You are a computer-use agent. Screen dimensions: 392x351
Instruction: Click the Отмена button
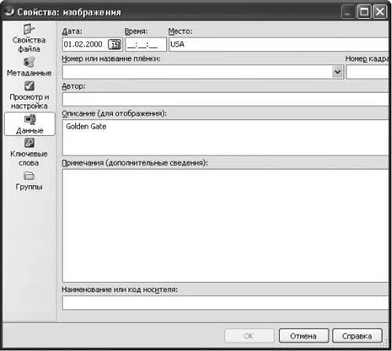pyautogui.click(x=303, y=336)
